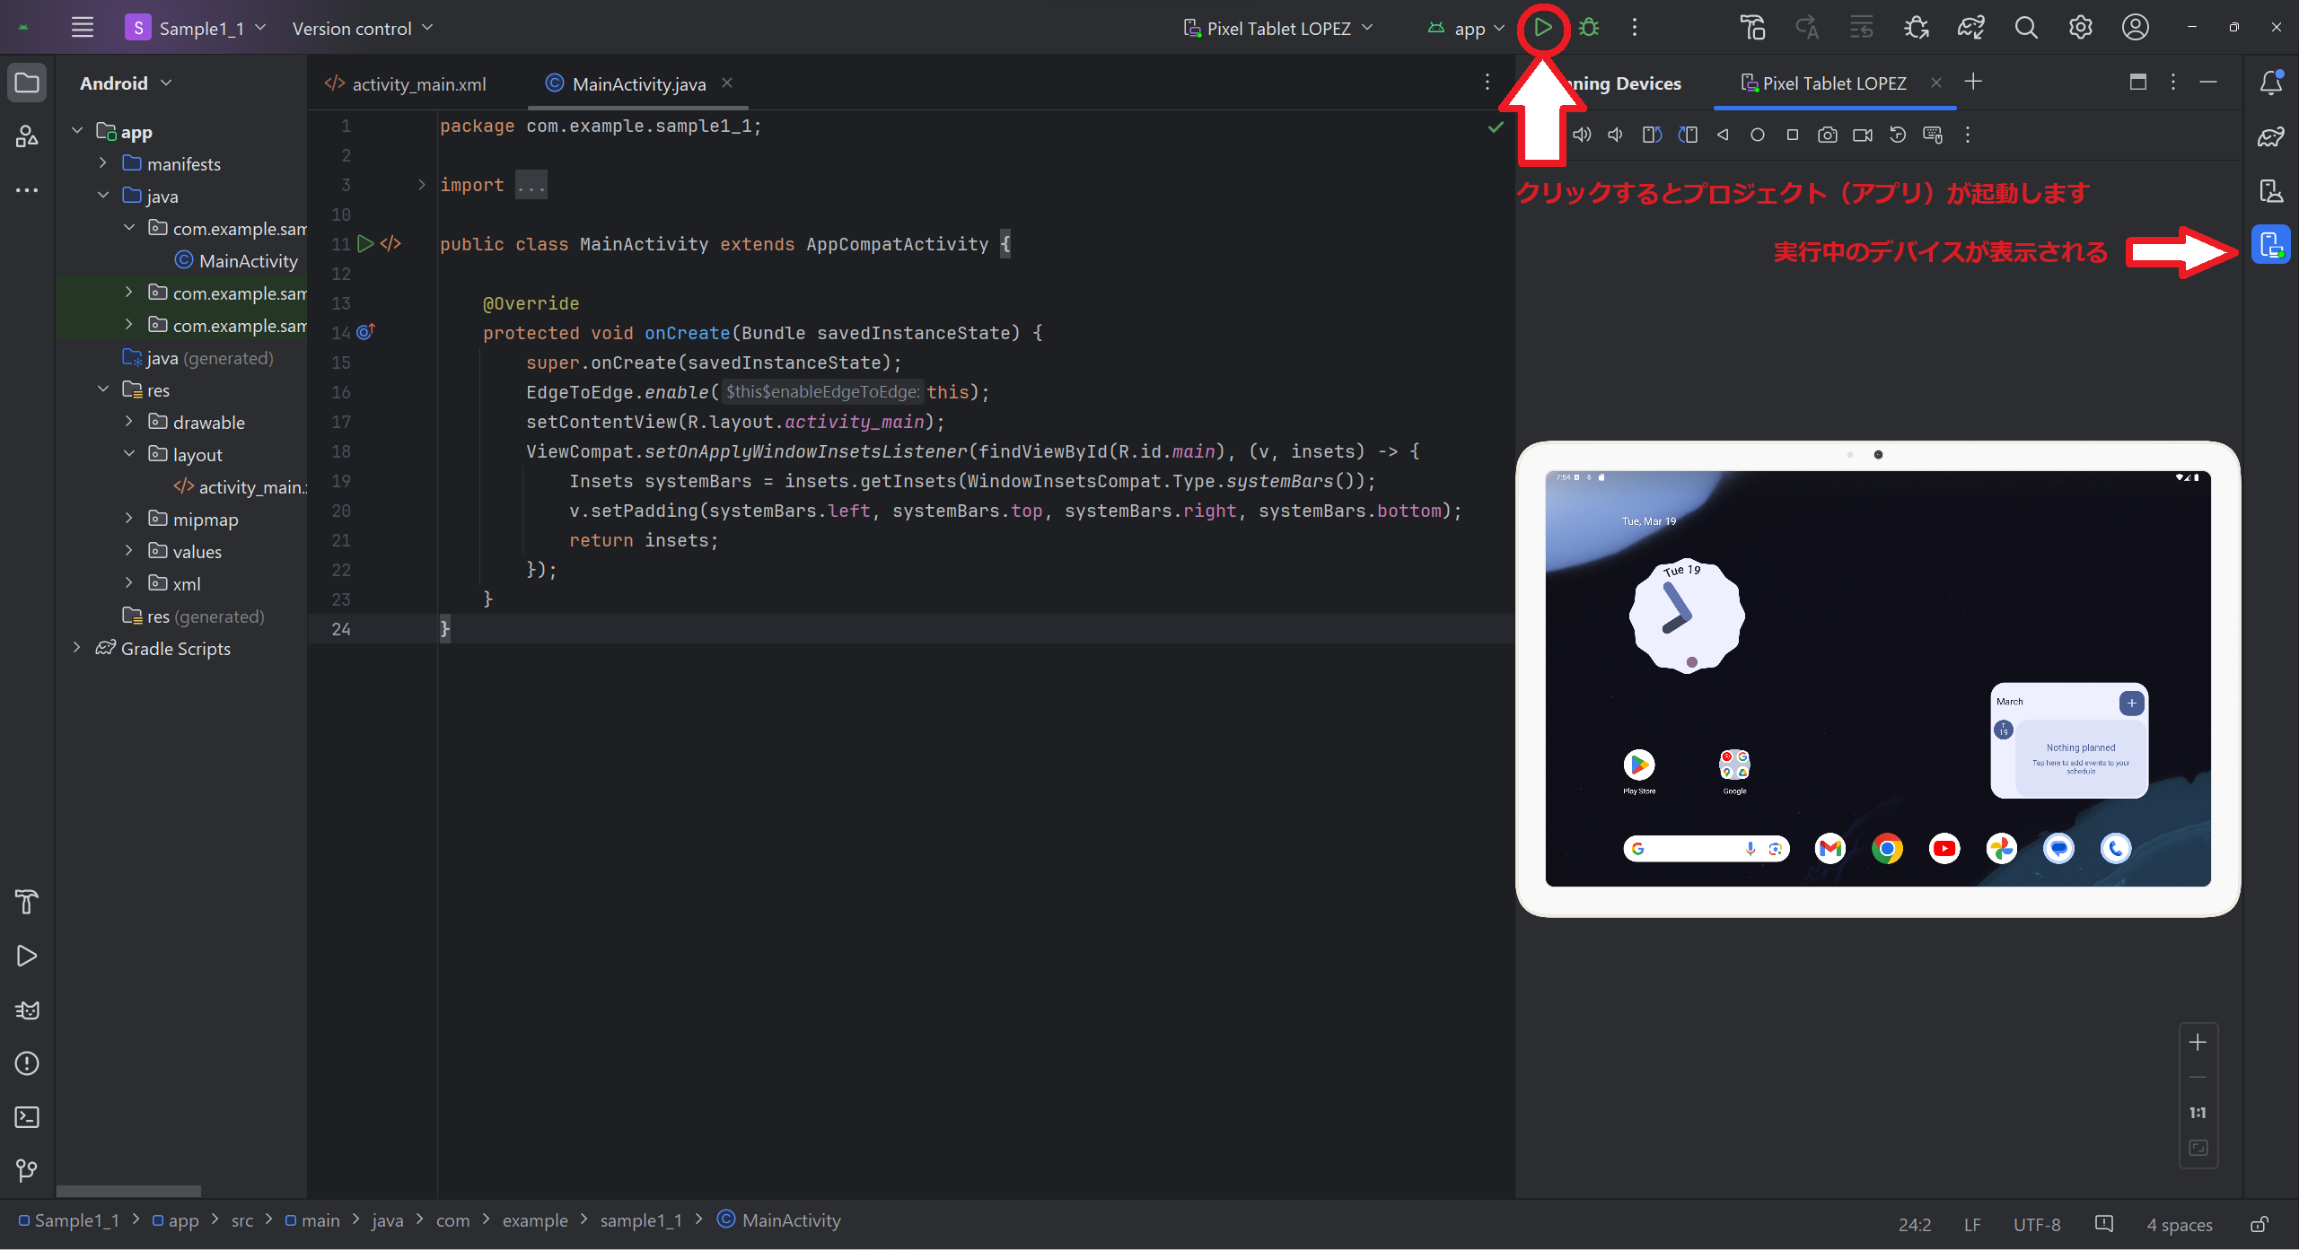This screenshot has height=1250, width=2299.
Task: Start debugging with the bug icon
Action: click(1589, 28)
